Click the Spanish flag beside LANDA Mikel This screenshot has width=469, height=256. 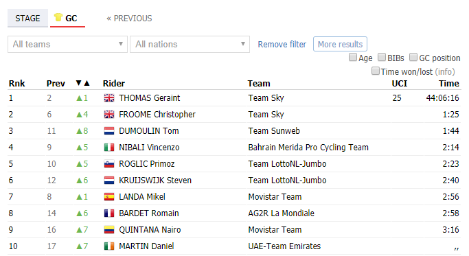tap(109, 196)
